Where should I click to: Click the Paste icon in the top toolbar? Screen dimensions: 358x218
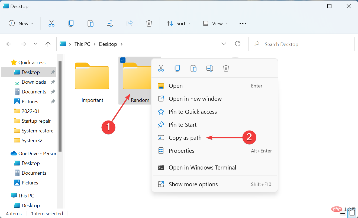[91, 23]
